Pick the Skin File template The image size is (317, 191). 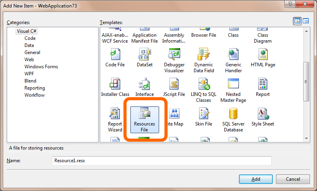coord(203,117)
